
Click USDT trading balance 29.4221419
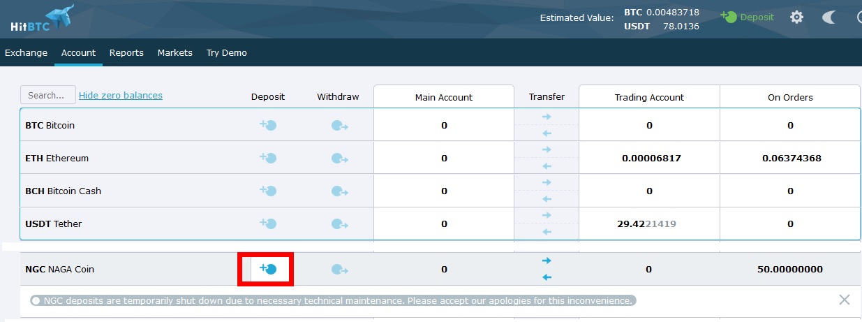pyautogui.click(x=646, y=224)
